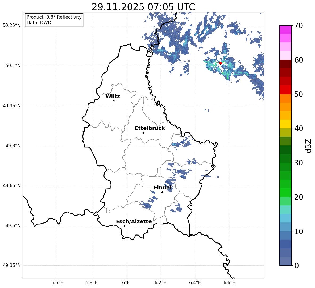Click the Ettelbruck station cross marker
Screen dimensions: 315x288
143,133
